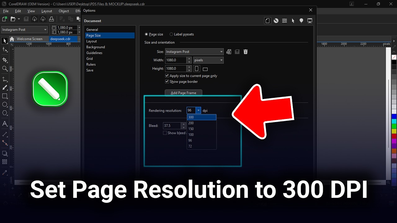
Task: Select the Connector tool
Action: (5, 143)
